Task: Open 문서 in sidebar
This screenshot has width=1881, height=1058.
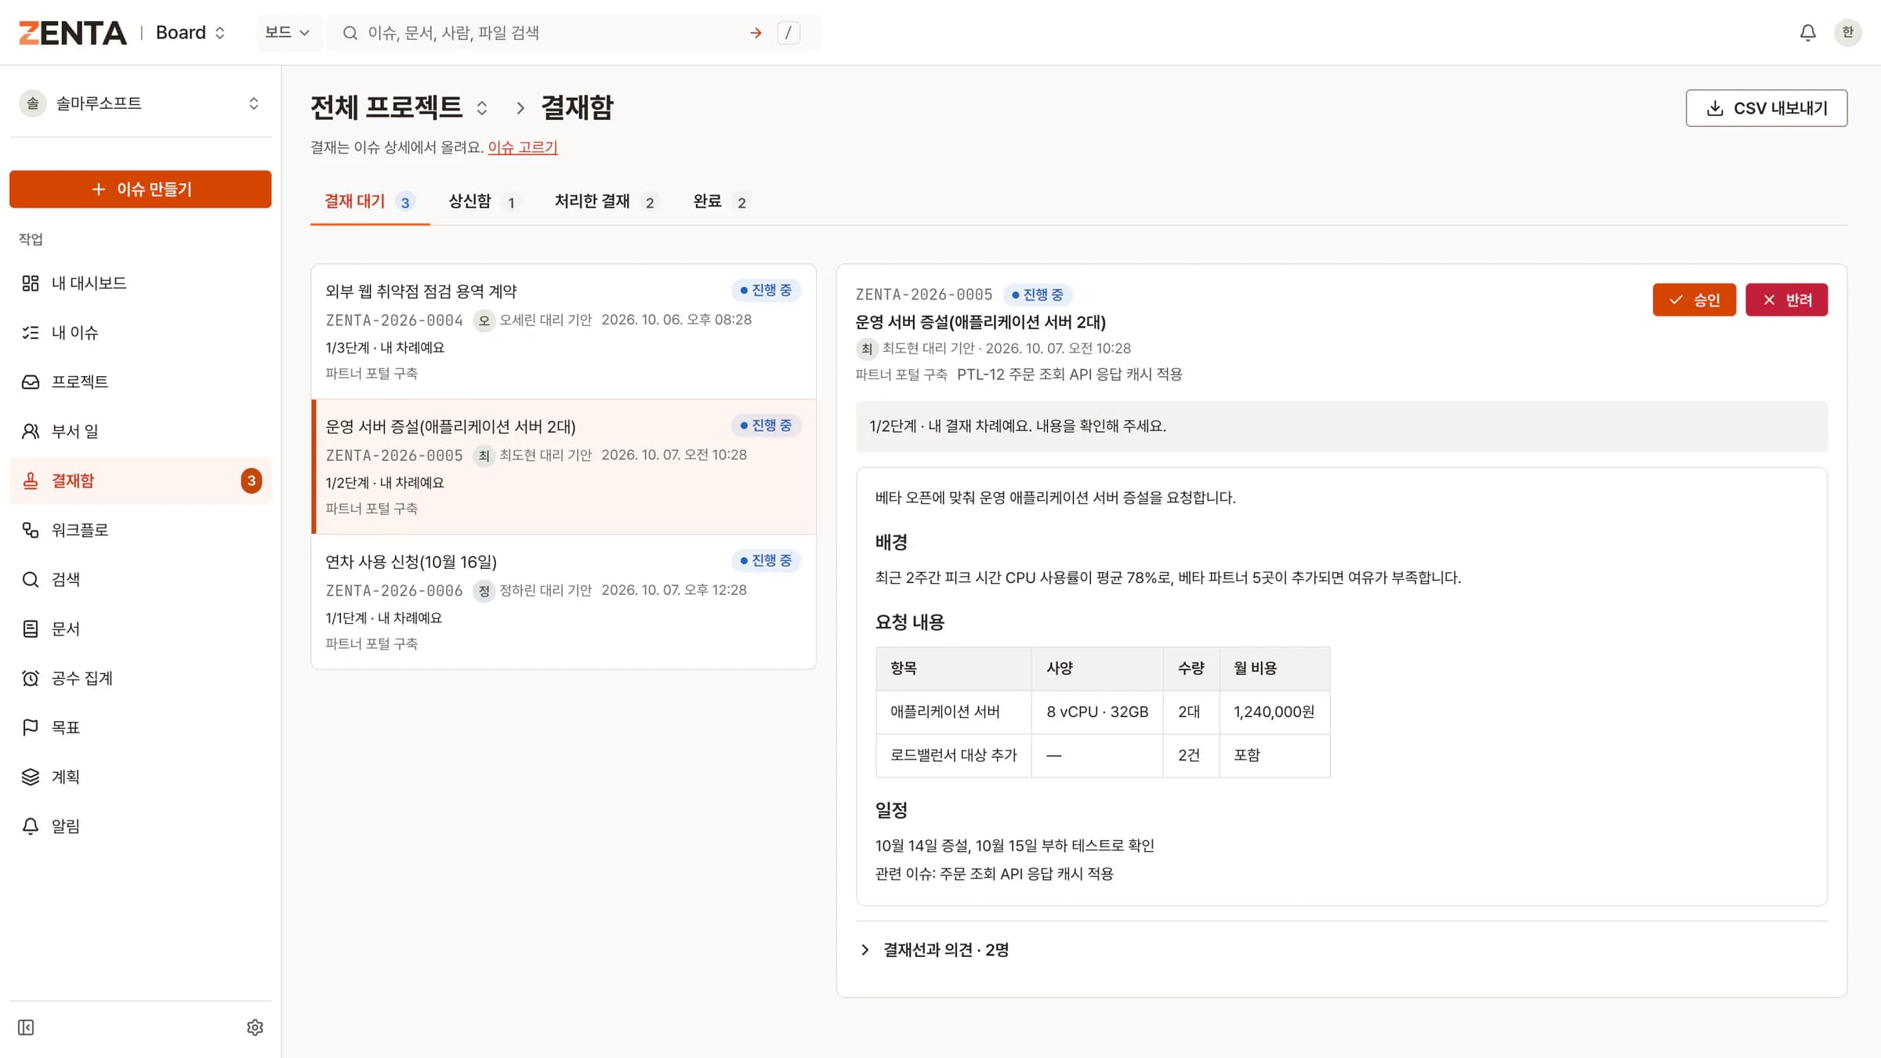Action: (x=140, y=629)
